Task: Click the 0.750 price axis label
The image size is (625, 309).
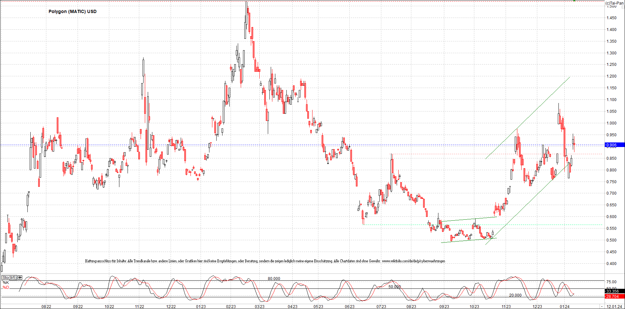Action: [611, 182]
